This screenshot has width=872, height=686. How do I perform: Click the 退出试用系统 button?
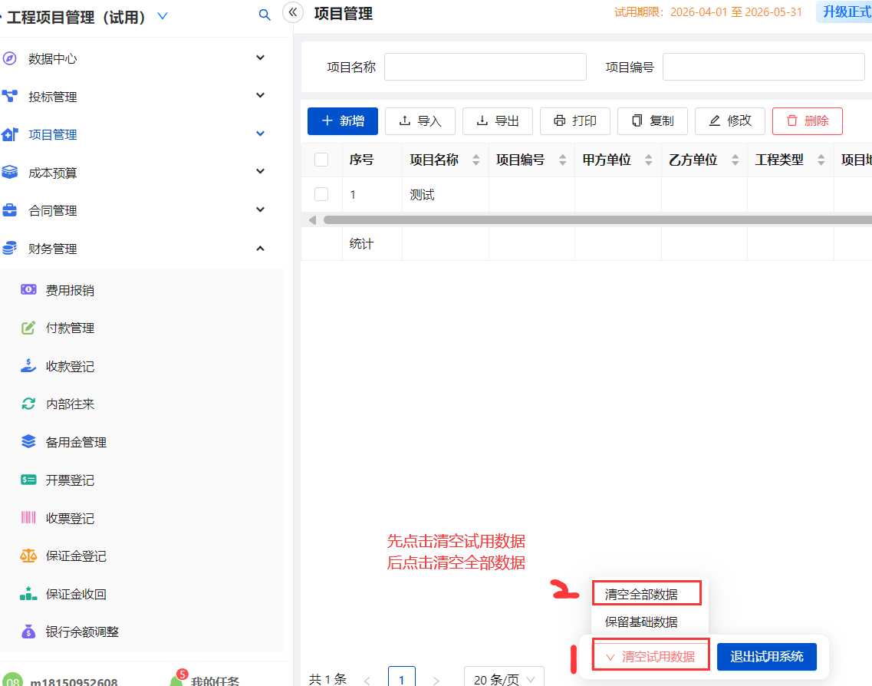(x=767, y=657)
